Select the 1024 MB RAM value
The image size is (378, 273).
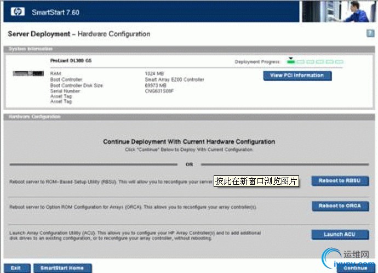click(x=154, y=73)
